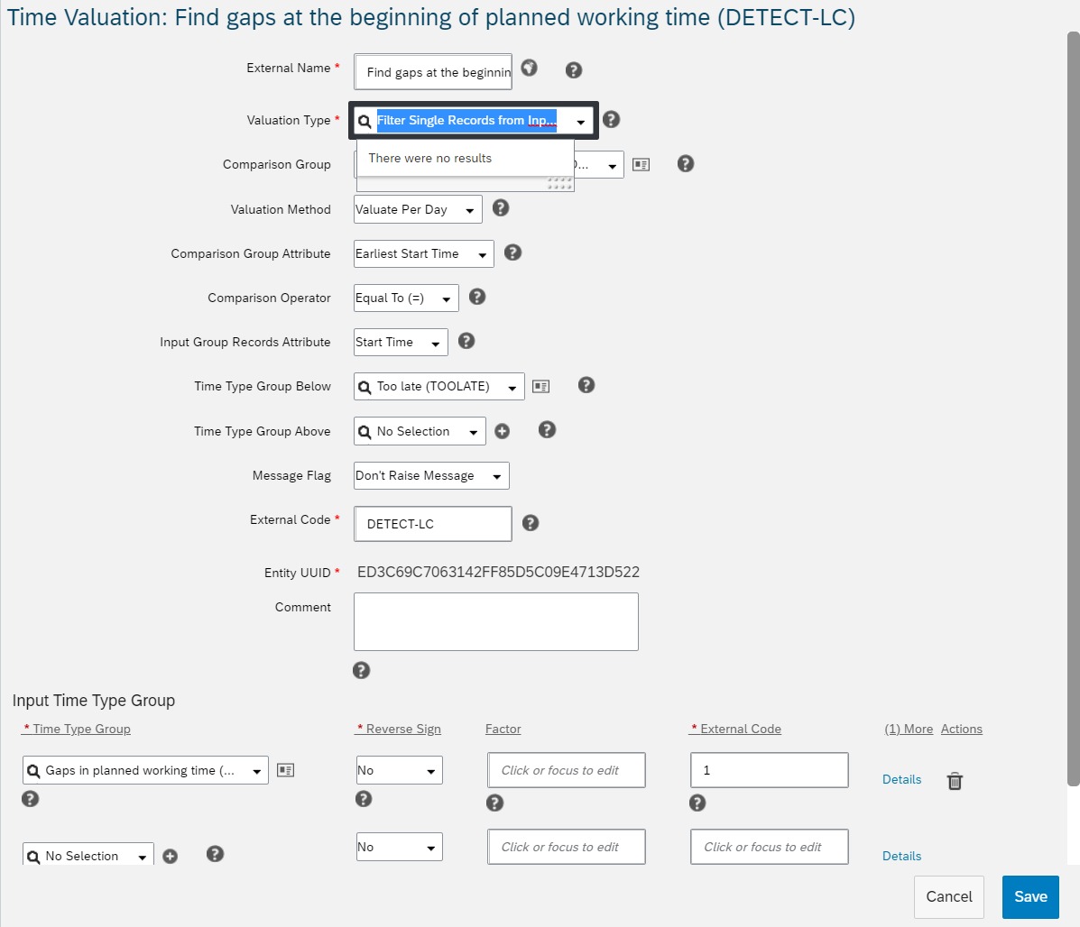The width and height of the screenshot is (1080, 927).
Task: Grab resize handle of Valuation Type results popup
Action: [x=560, y=183]
